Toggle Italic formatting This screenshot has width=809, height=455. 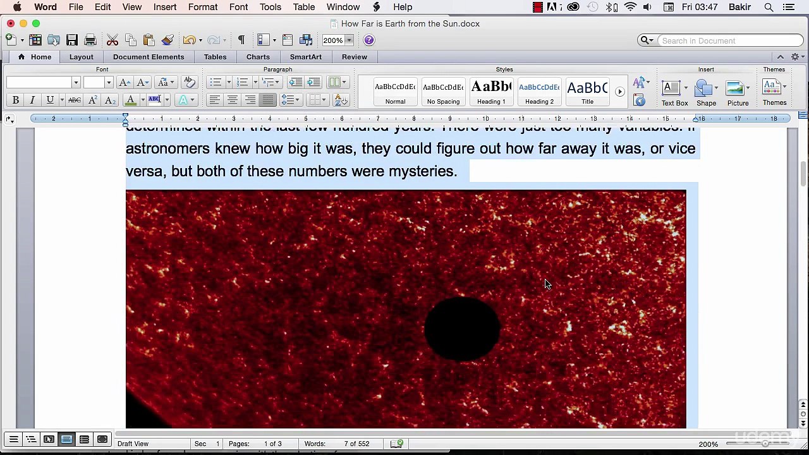32,100
